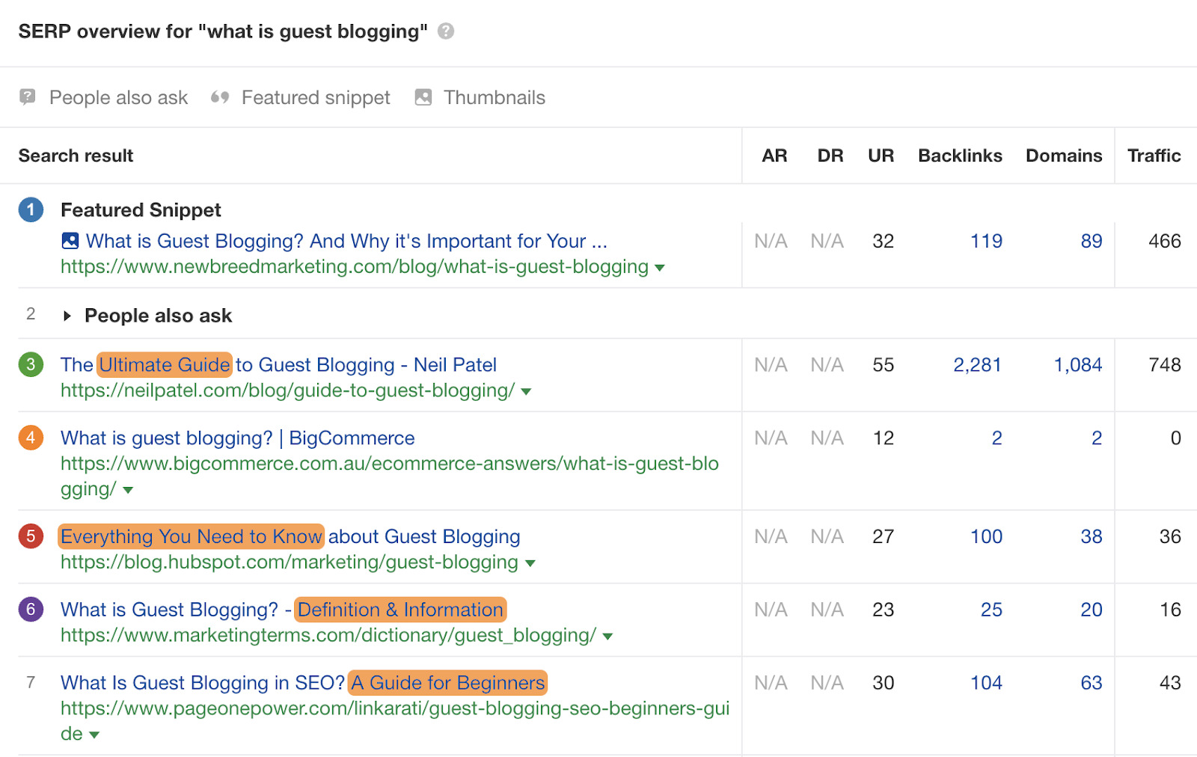Click the Traffic column header
Image resolution: width=1197 pixels, height=757 pixels.
coord(1154,156)
